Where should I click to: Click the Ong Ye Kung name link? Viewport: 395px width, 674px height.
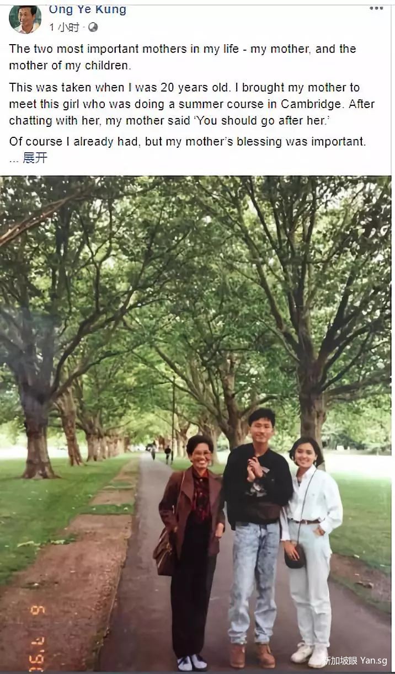[88, 10]
